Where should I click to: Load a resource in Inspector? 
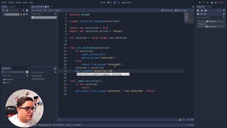point(202,10)
